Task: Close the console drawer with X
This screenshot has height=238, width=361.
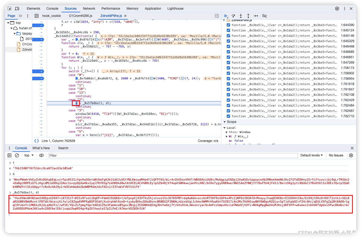Action: (352, 148)
